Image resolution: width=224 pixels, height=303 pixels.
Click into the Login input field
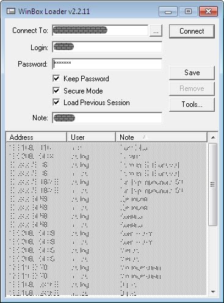pyautogui.click(x=107, y=47)
